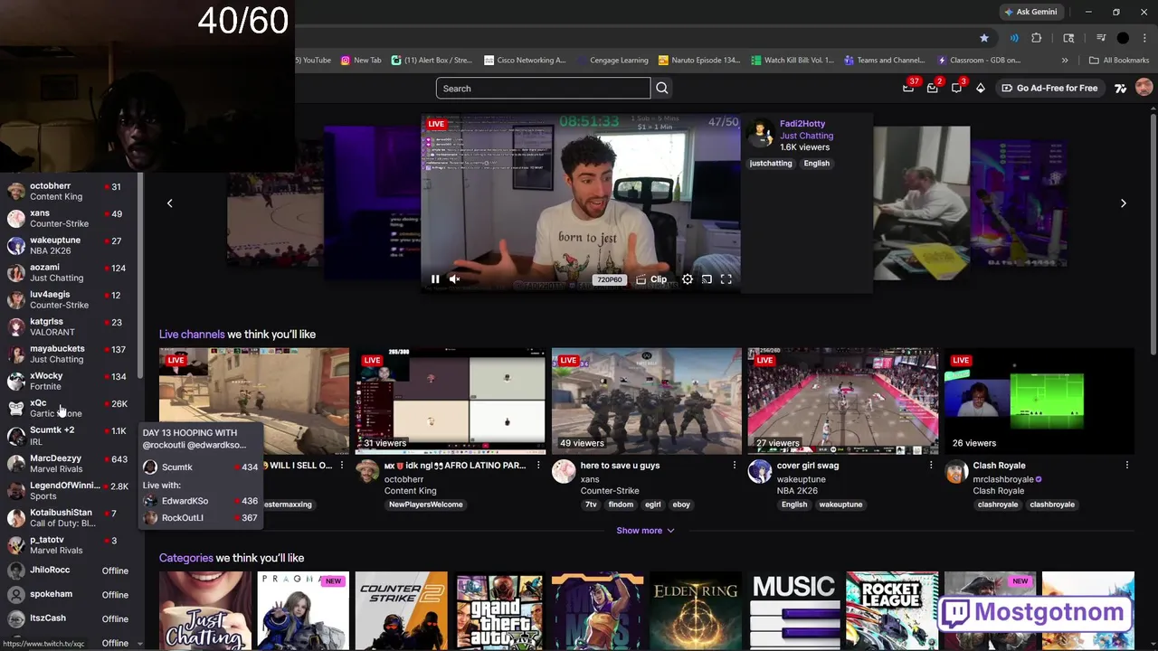Click the justchatting tag
The width and height of the screenshot is (1158, 651).
(x=771, y=164)
